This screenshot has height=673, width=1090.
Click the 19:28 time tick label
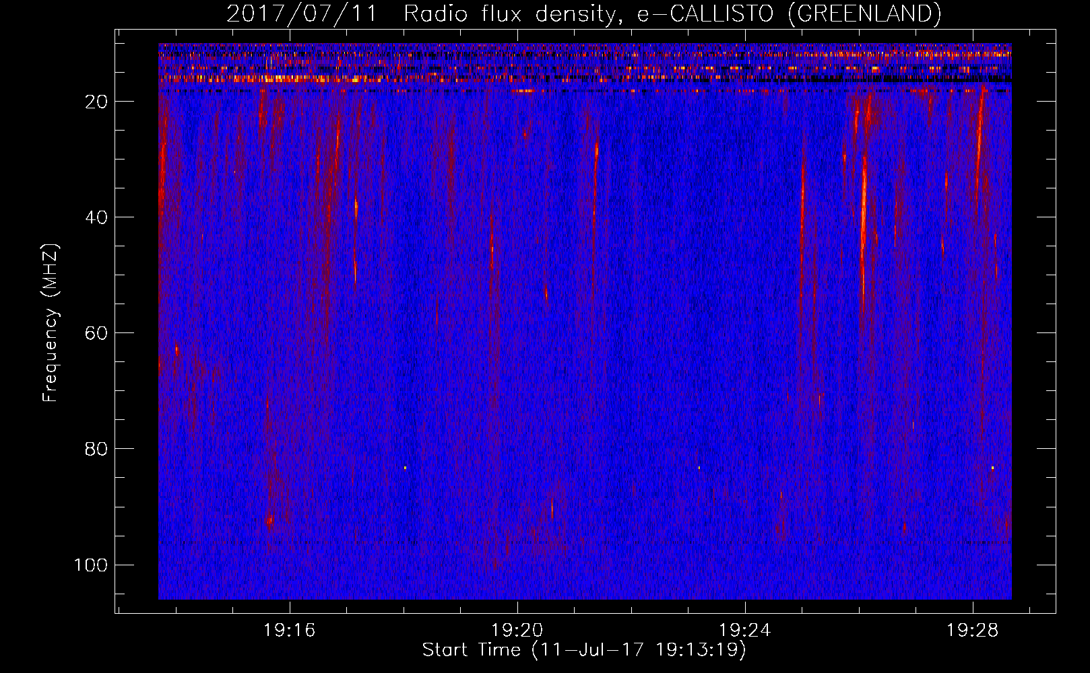pyautogui.click(x=972, y=630)
